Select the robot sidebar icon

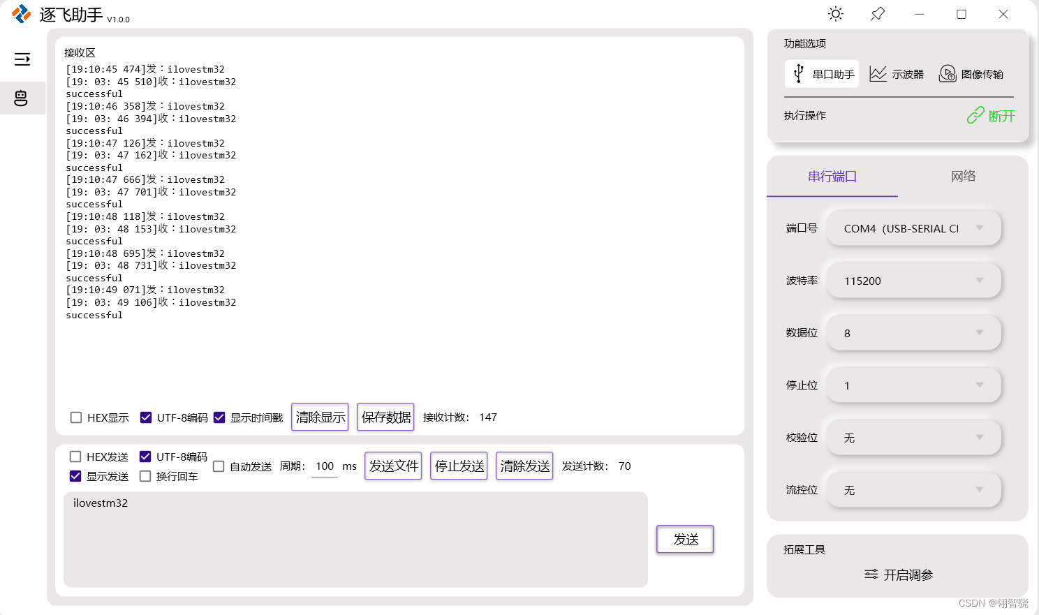click(x=21, y=98)
